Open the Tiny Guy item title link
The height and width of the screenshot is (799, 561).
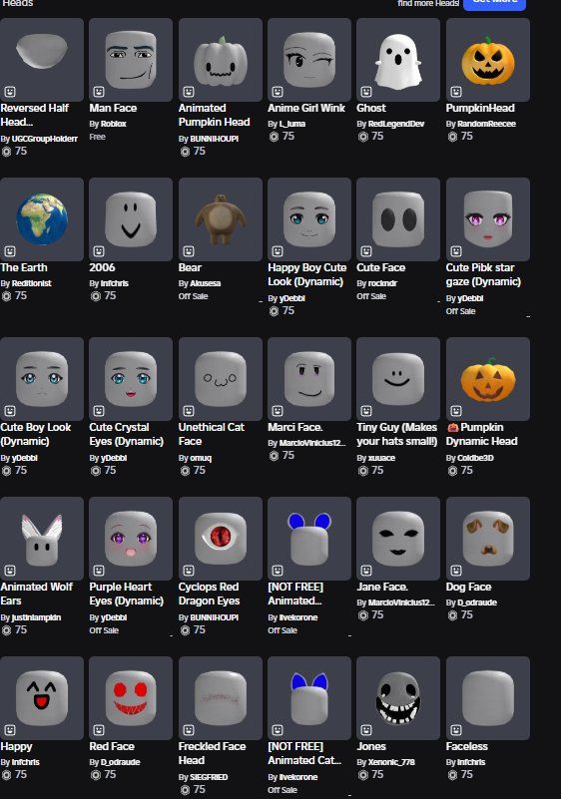(396, 434)
